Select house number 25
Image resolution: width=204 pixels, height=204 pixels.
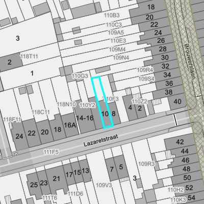(34, 185)
